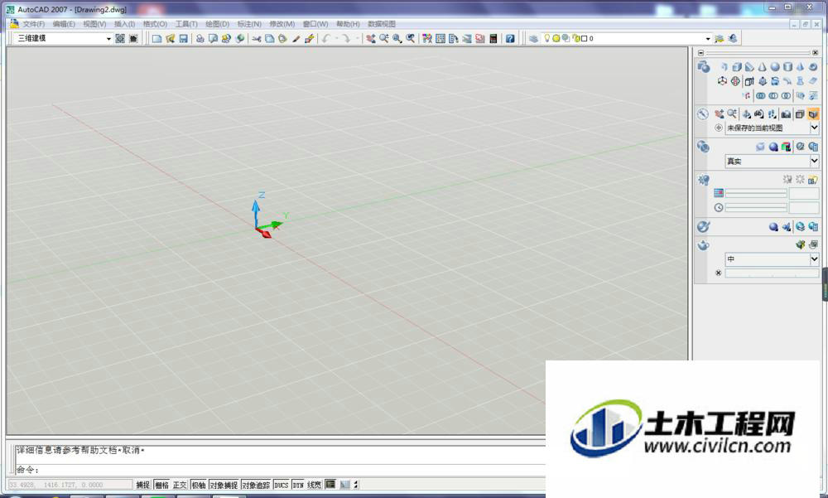
Task: Open the 视图(V) menu
Action: 94,24
